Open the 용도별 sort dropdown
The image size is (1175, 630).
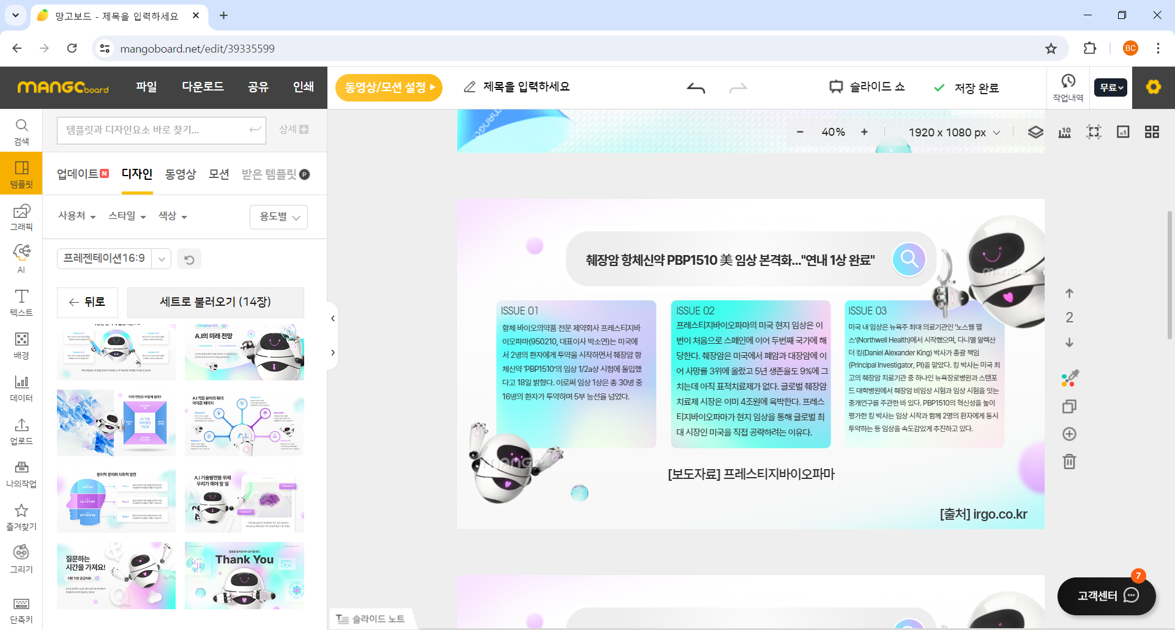pyautogui.click(x=279, y=217)
